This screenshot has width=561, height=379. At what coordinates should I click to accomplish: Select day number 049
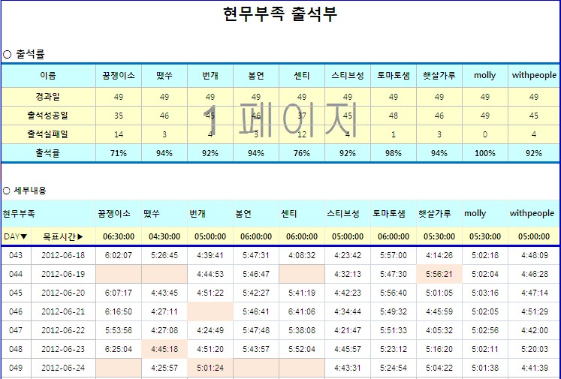coord(16,368)
